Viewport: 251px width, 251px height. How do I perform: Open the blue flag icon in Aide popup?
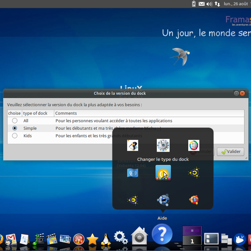click(133, 173)
